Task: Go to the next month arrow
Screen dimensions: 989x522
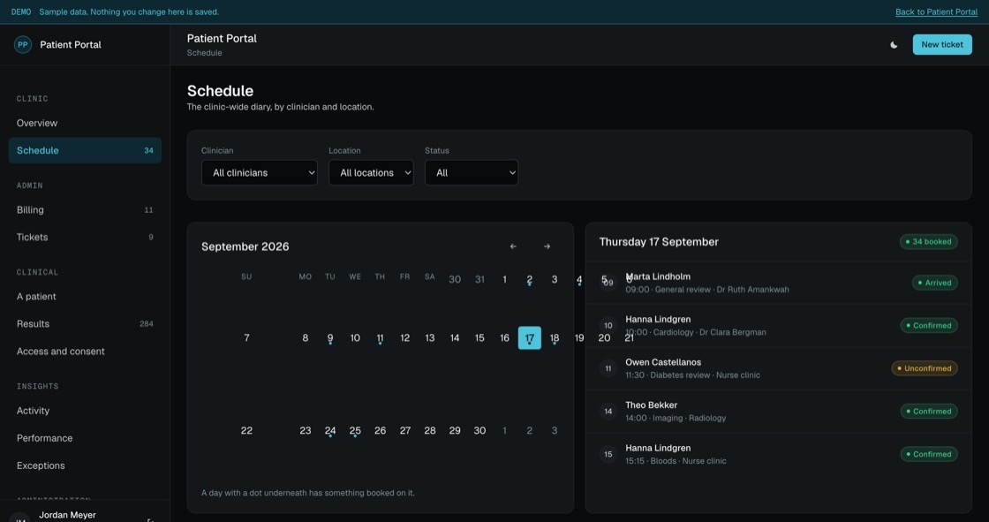Action: [x=547, y=246]
